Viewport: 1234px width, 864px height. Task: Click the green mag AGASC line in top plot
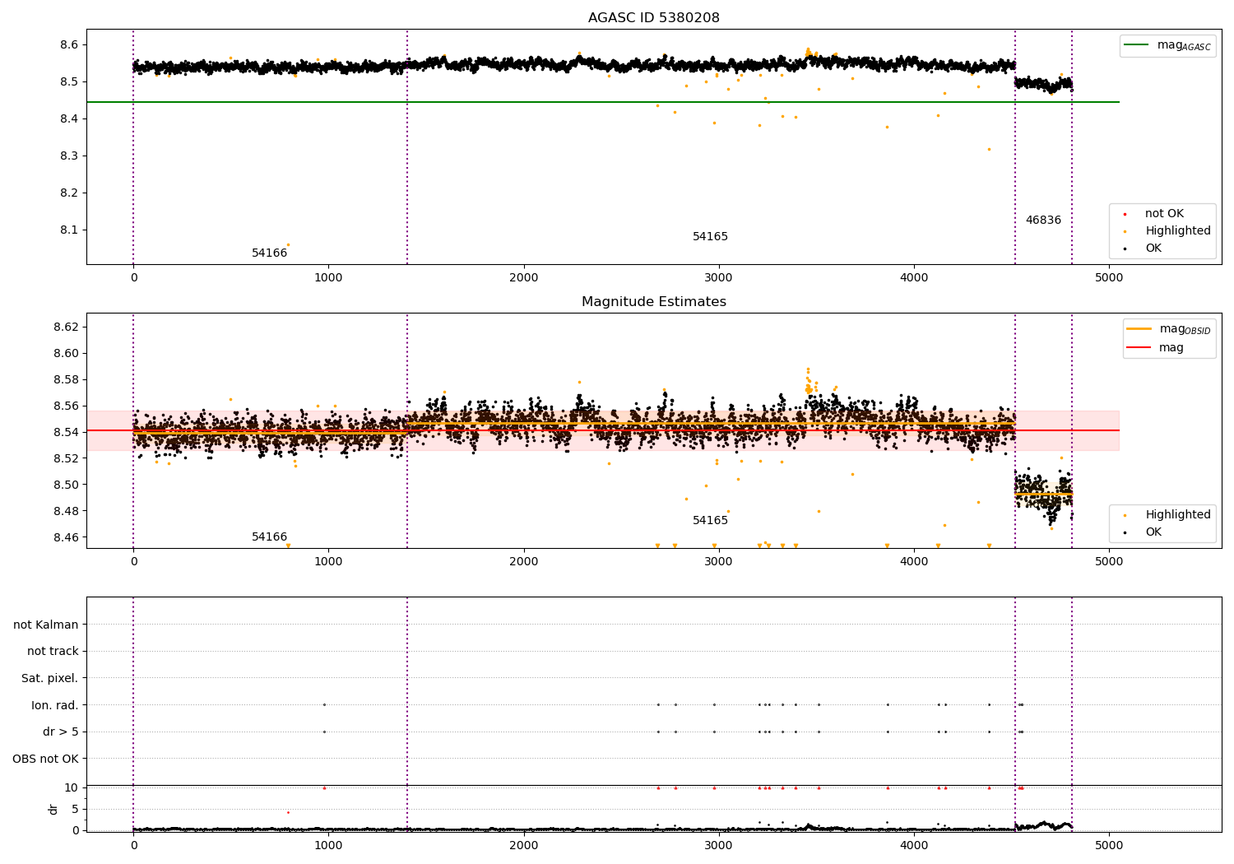[602, 102]
